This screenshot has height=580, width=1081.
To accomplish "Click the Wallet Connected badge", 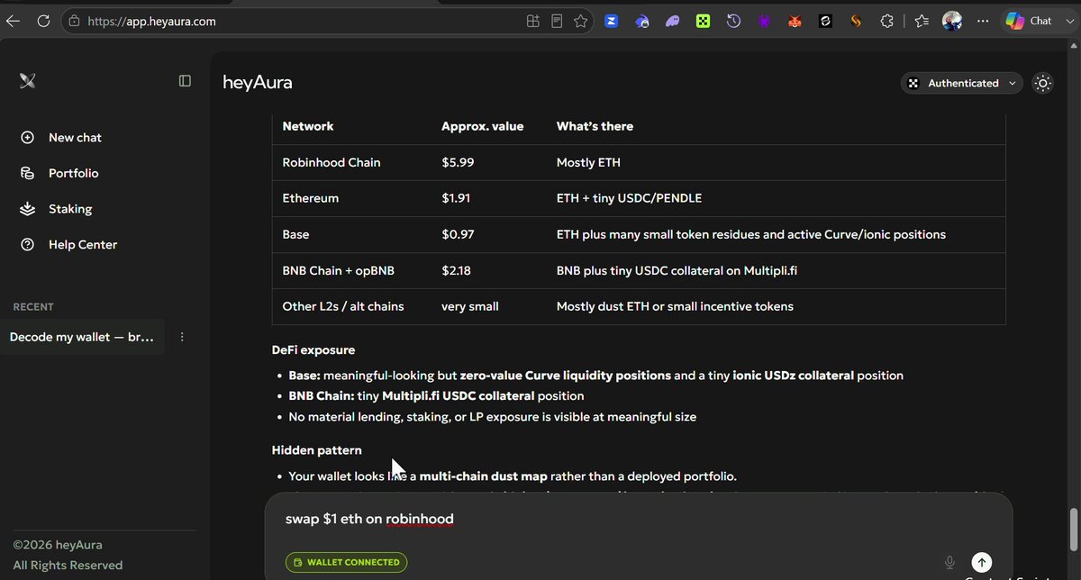I will coord(347,562).
